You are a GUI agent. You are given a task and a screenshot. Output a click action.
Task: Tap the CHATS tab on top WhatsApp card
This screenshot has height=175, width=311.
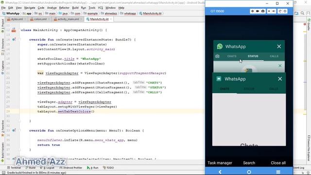(232, 56)
